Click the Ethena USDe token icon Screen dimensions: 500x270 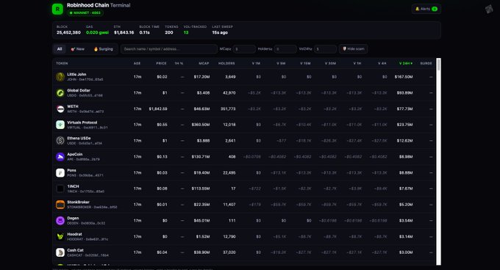[x=60, y=141]
